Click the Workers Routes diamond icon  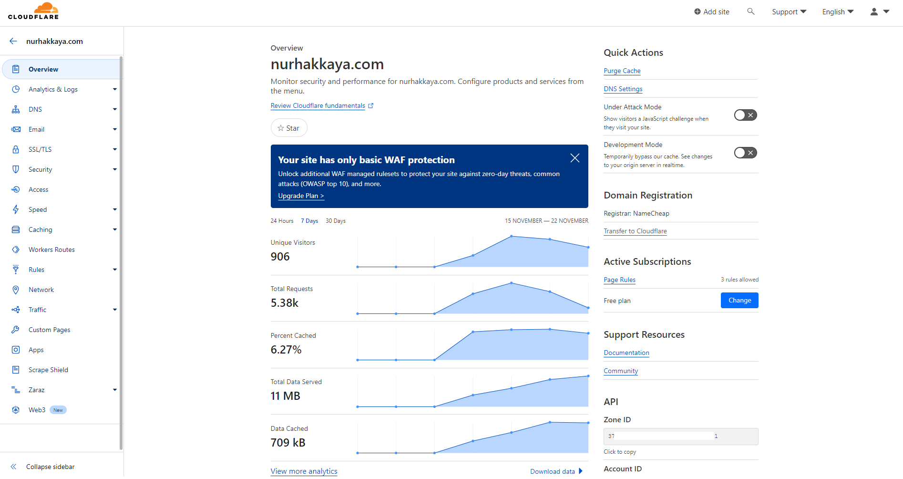pos(16,250)
